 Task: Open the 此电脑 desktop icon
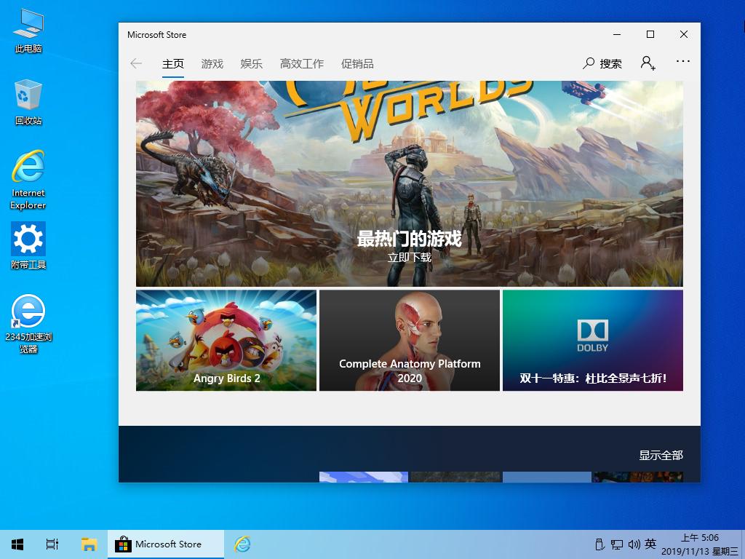click(x=28, y=31)
